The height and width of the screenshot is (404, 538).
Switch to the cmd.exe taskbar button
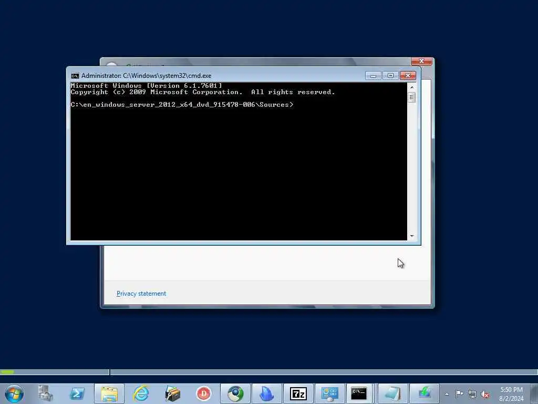point(359,393)
